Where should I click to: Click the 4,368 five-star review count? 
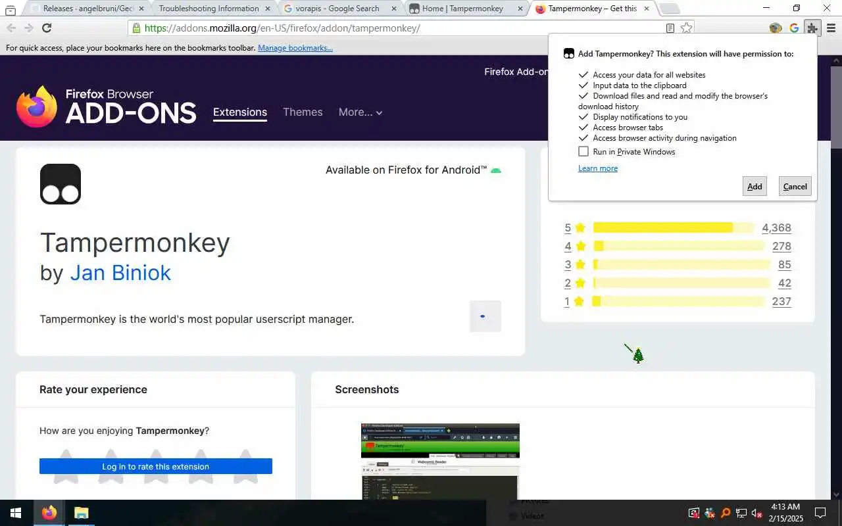click(776, 228)
